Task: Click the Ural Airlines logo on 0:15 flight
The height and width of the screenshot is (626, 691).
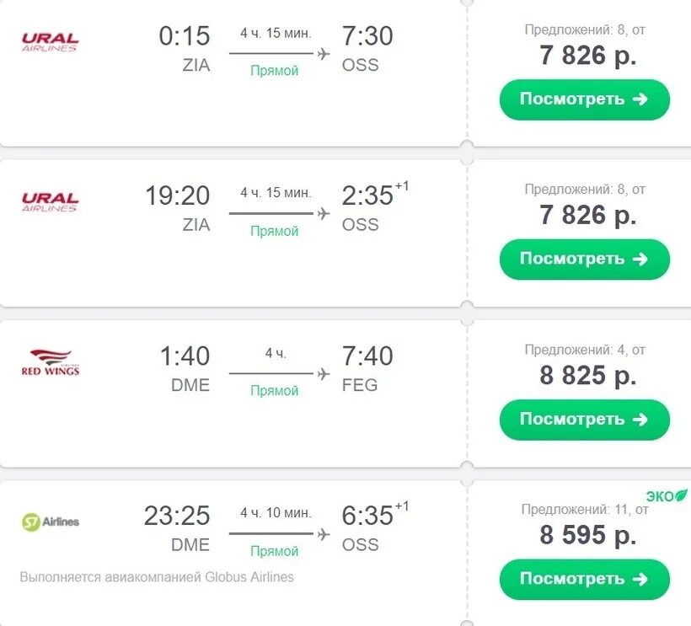Action: [x=50, y=42]
